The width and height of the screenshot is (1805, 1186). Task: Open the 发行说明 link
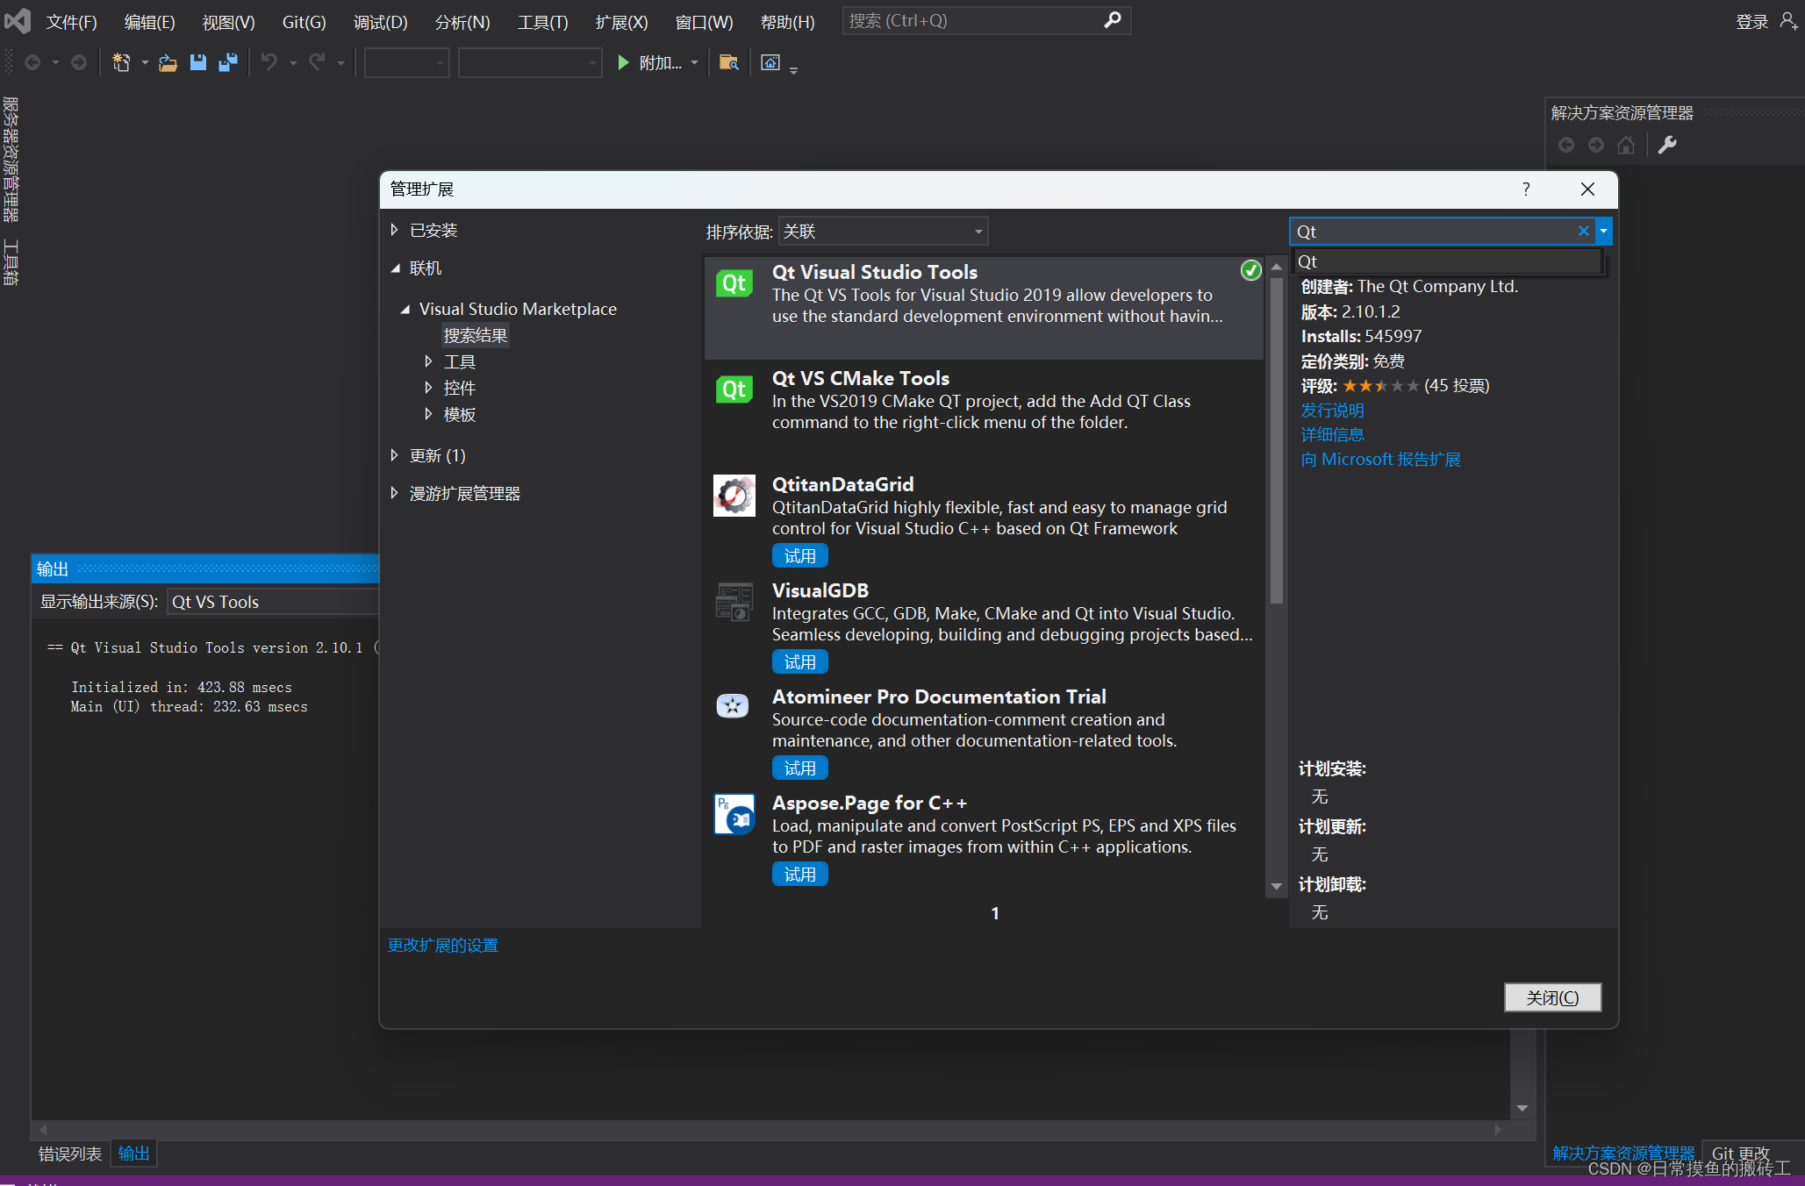1332,410
